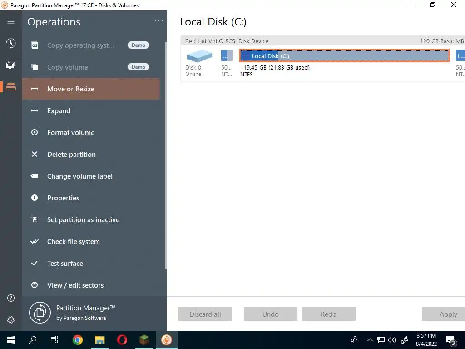Click the Delete partition X icon

(x=35, y=154)
